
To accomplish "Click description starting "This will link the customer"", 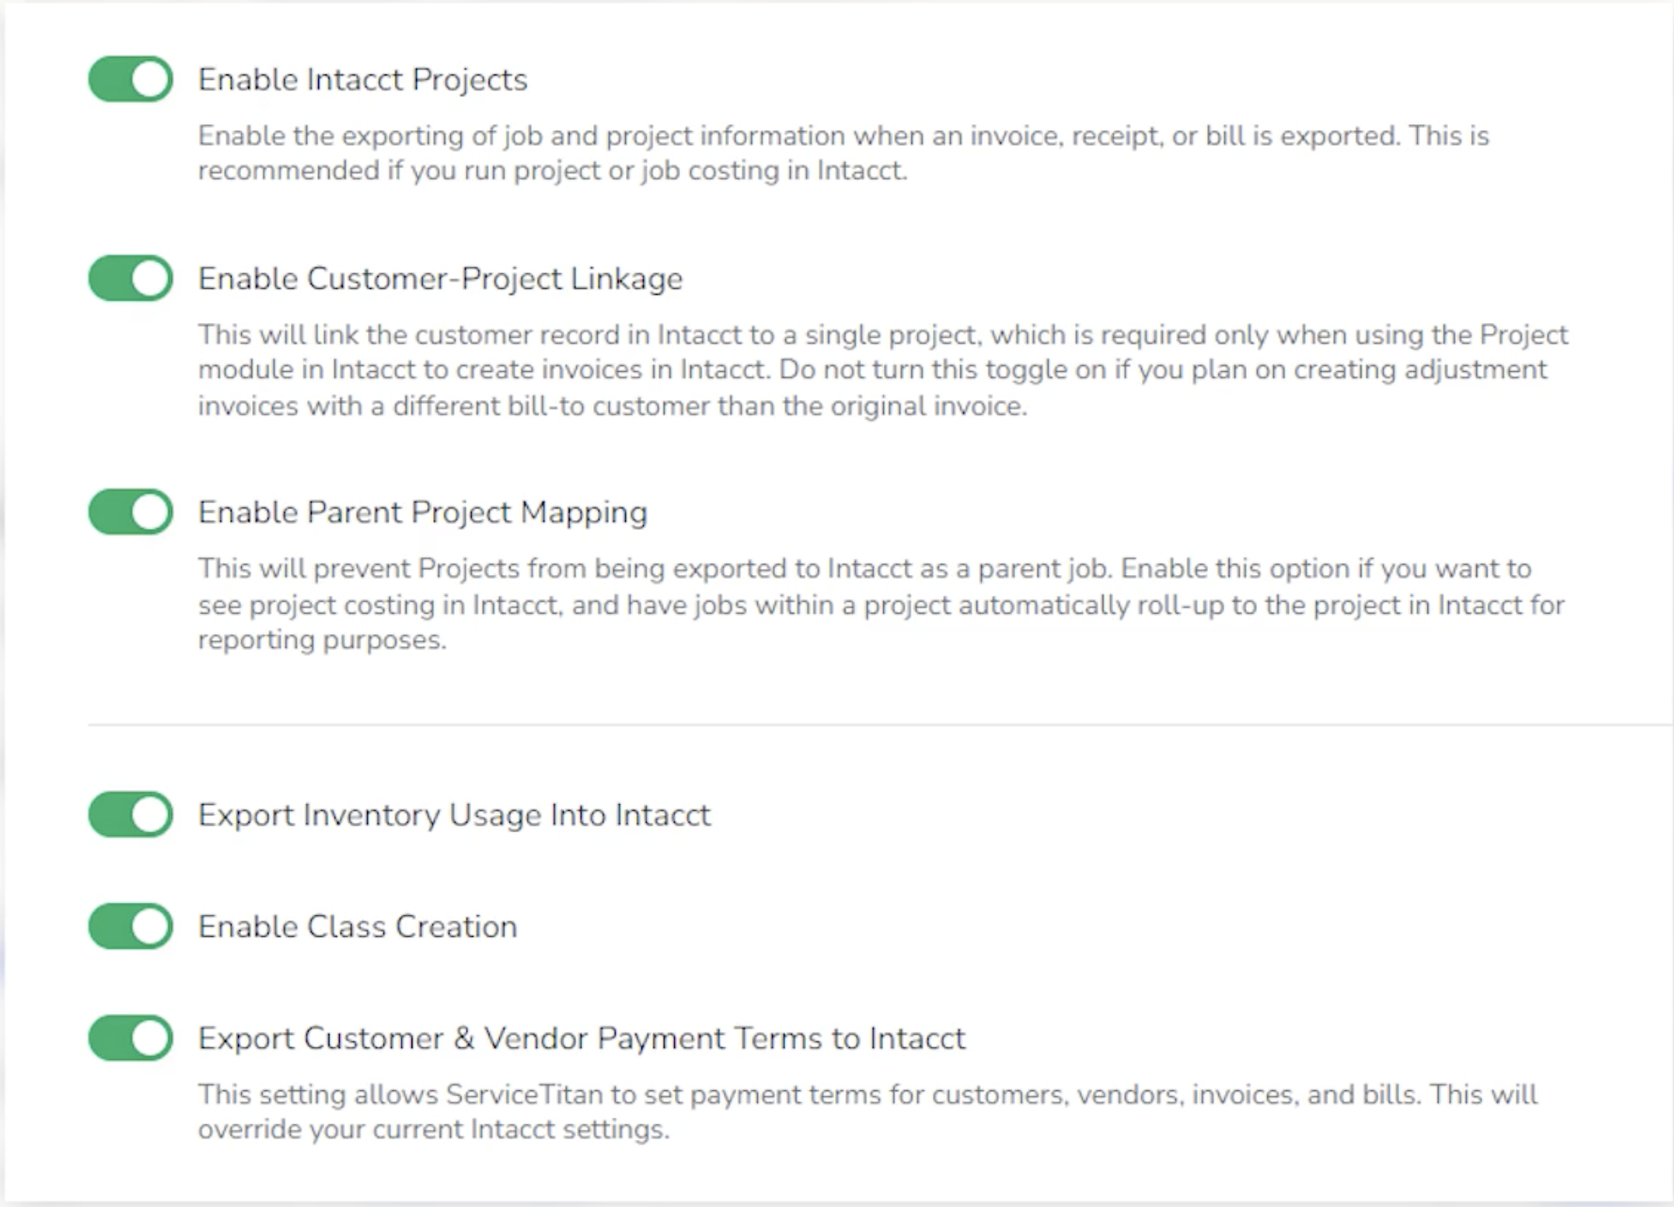I will tap(882, 335).
